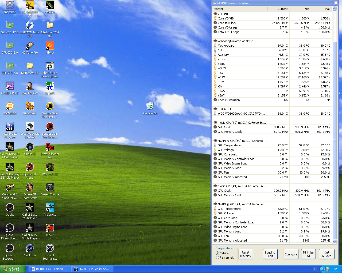The height and width of the screenshot is (273, 342).
Task: Launch ClockGen desktop icon
Action: pos(30,250)
